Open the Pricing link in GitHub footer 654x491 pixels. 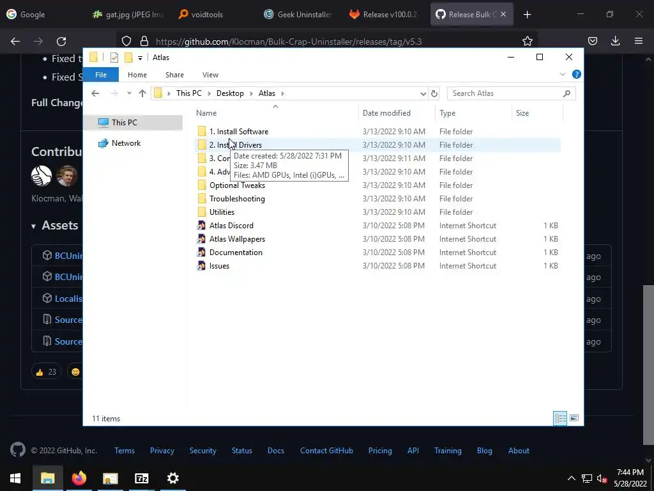point(380,451)
